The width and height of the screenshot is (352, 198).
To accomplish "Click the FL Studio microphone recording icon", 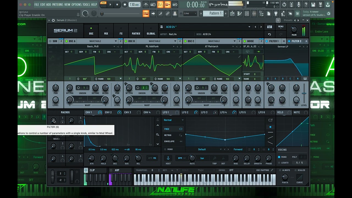I will point(299,5).
